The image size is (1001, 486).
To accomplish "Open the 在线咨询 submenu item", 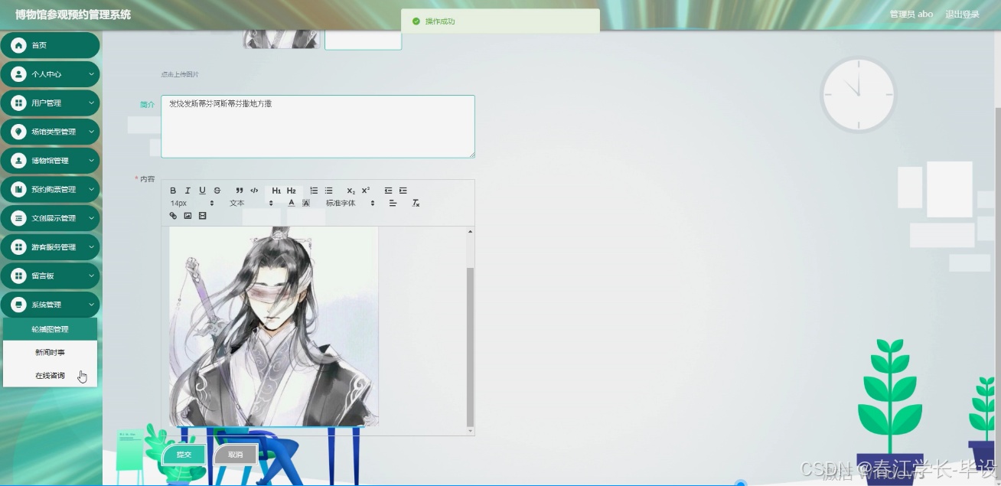I will pos(50,375).
